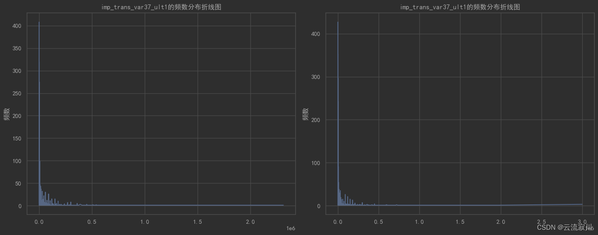Click x-axis tick 1.5 on the left chart
The image size is (598, 235).
(198, 222)
